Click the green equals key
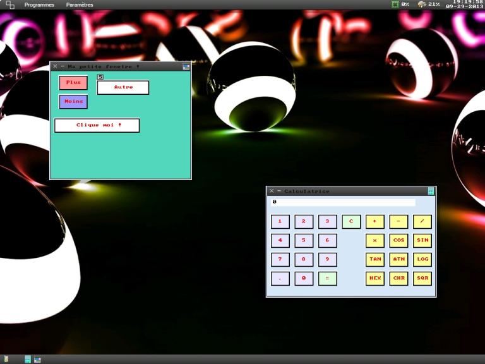Image resolution: width=485 pixels, height=364 pixels. click(328, 278)
